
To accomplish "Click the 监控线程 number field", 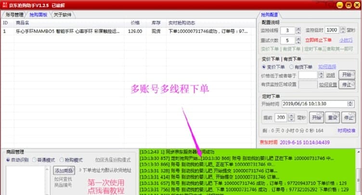I will (x=288, y=30).
